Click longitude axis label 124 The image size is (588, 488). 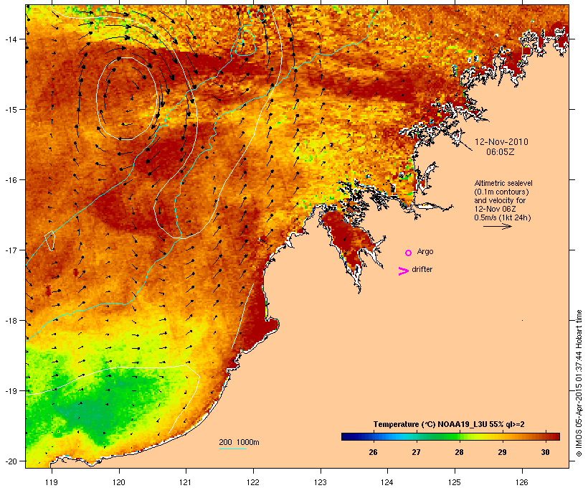coord(387,482)
